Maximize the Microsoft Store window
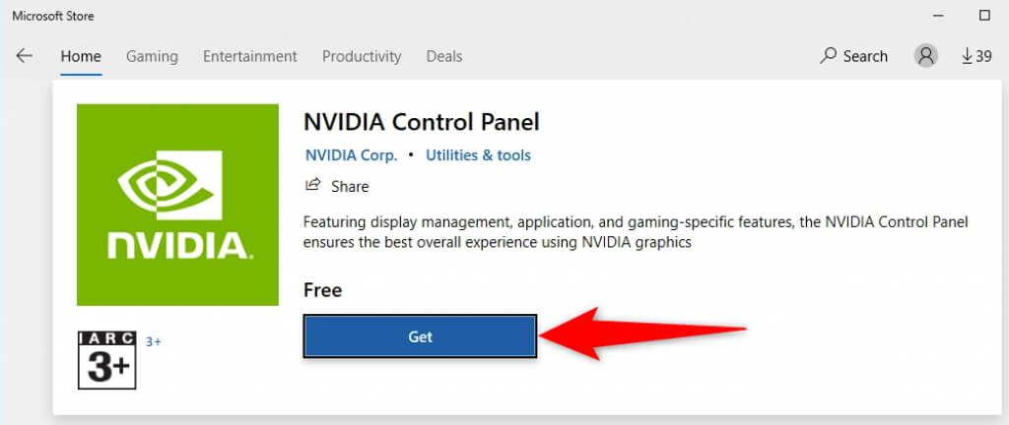Viewport: 1009px width, 425px height. click(x=984, y=16)
